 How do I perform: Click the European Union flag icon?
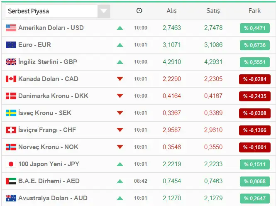click(11, 45)
